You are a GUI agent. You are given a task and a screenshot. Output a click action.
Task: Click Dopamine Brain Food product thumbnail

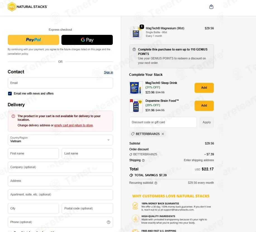136,106
